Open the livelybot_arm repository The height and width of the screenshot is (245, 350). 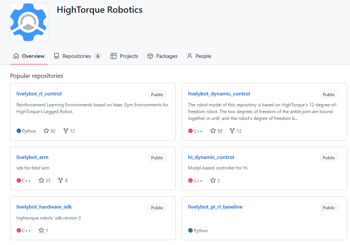(32, 157)
